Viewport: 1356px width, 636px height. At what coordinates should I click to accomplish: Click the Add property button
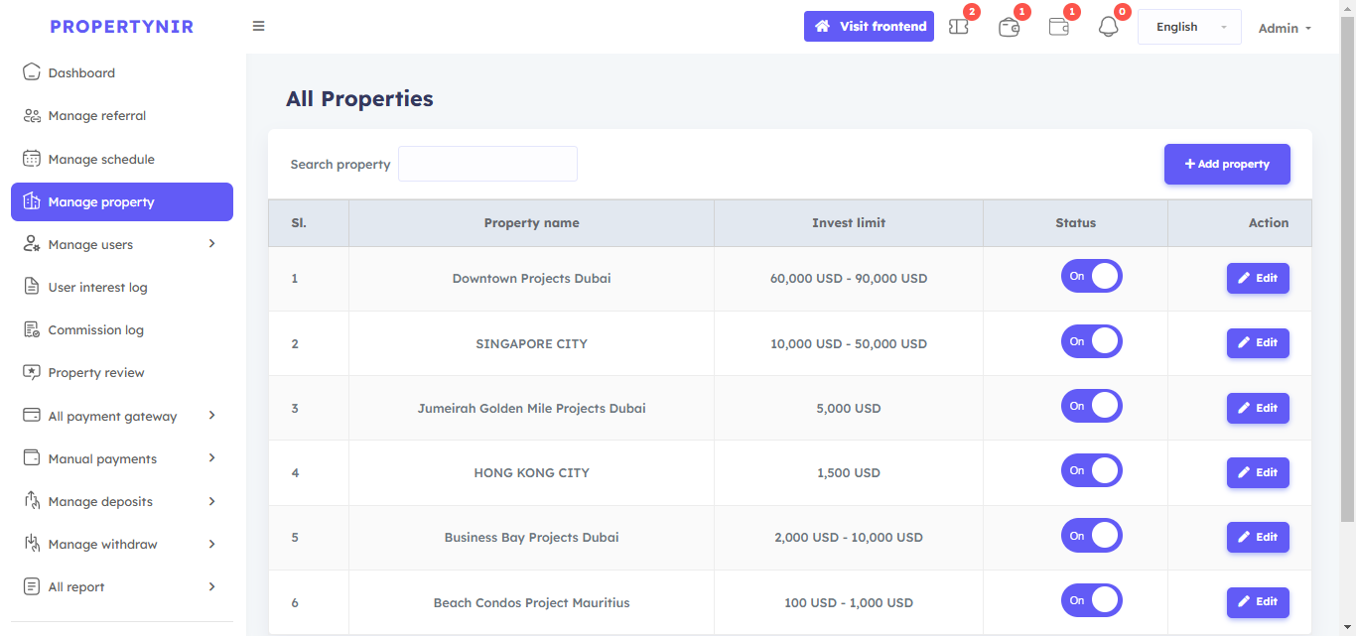[x=1227, y=165]
